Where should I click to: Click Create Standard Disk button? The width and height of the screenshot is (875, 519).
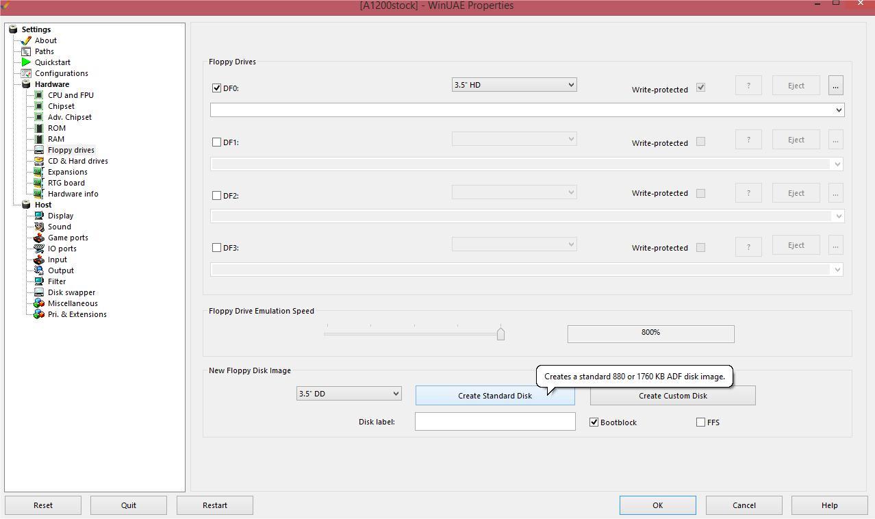click(x=495, y=396)
